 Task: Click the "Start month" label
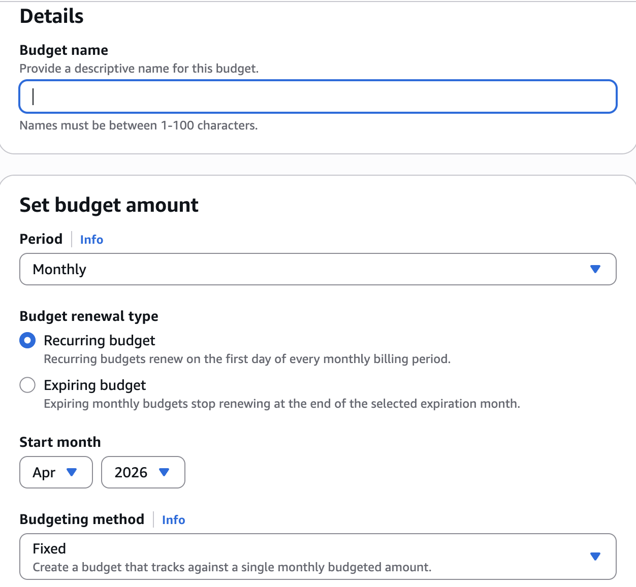60,442
